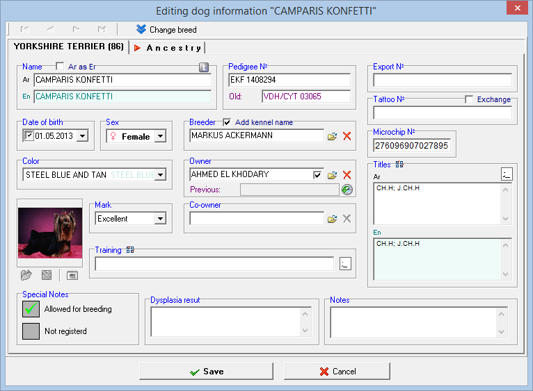Click the transliterate 't' icon in Name

click(x=204, y=67)
